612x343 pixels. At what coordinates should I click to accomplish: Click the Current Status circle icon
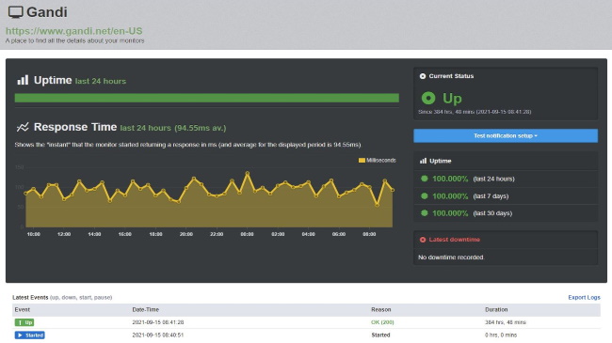coord(423,76)
